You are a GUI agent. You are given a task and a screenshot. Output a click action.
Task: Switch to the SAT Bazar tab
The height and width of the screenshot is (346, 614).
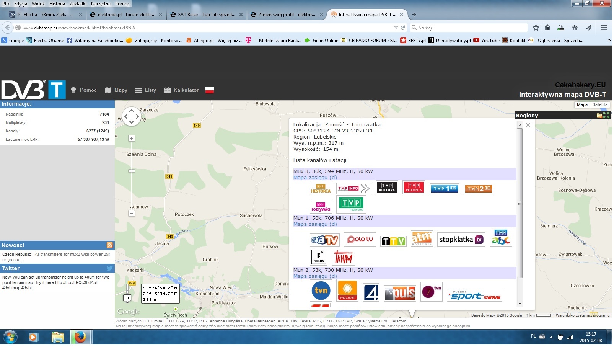207,15
